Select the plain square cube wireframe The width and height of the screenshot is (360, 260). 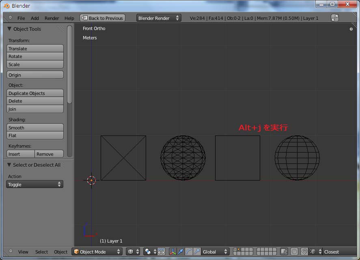(237, 158)
